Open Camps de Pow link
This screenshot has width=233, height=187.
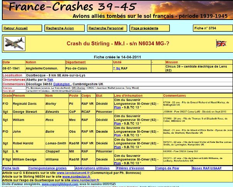pyautogui.click(x=167, y=168)
